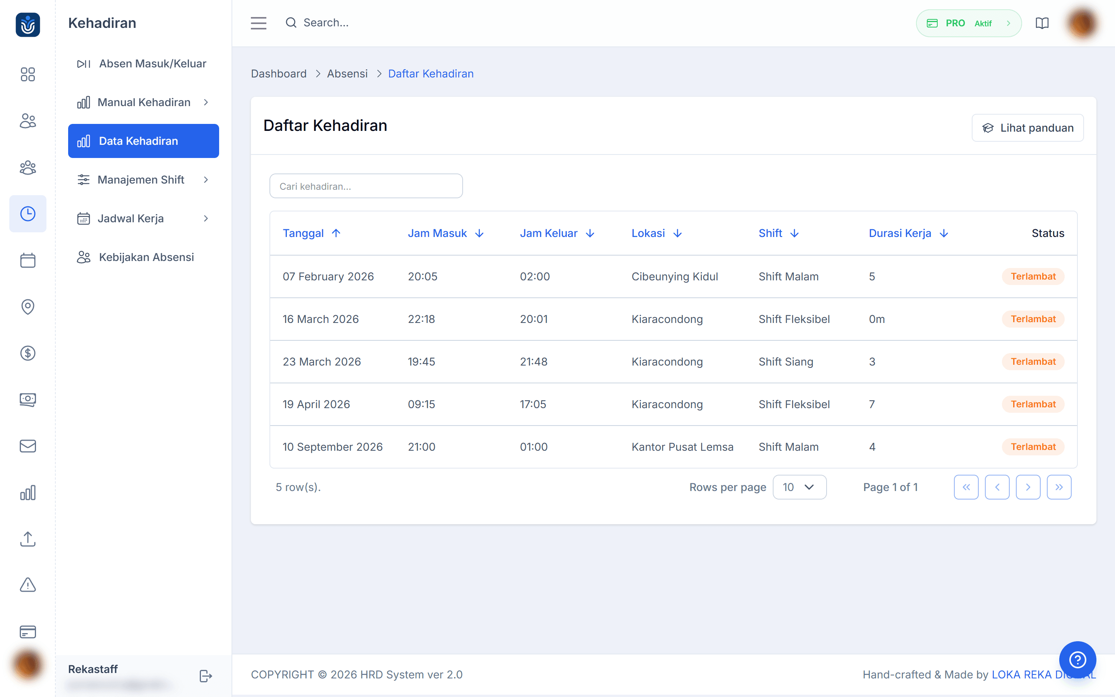Image resolution: width=1115 pixels, height=697 pixels.
Task: Click the Cibeunying Kidul location cell
Action: (674, 276)
